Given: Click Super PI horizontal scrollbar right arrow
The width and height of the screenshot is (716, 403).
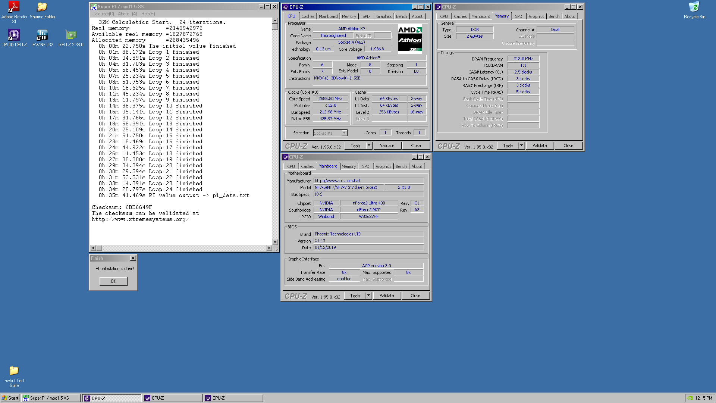Looking at the screenshot, I should (269, 248).
